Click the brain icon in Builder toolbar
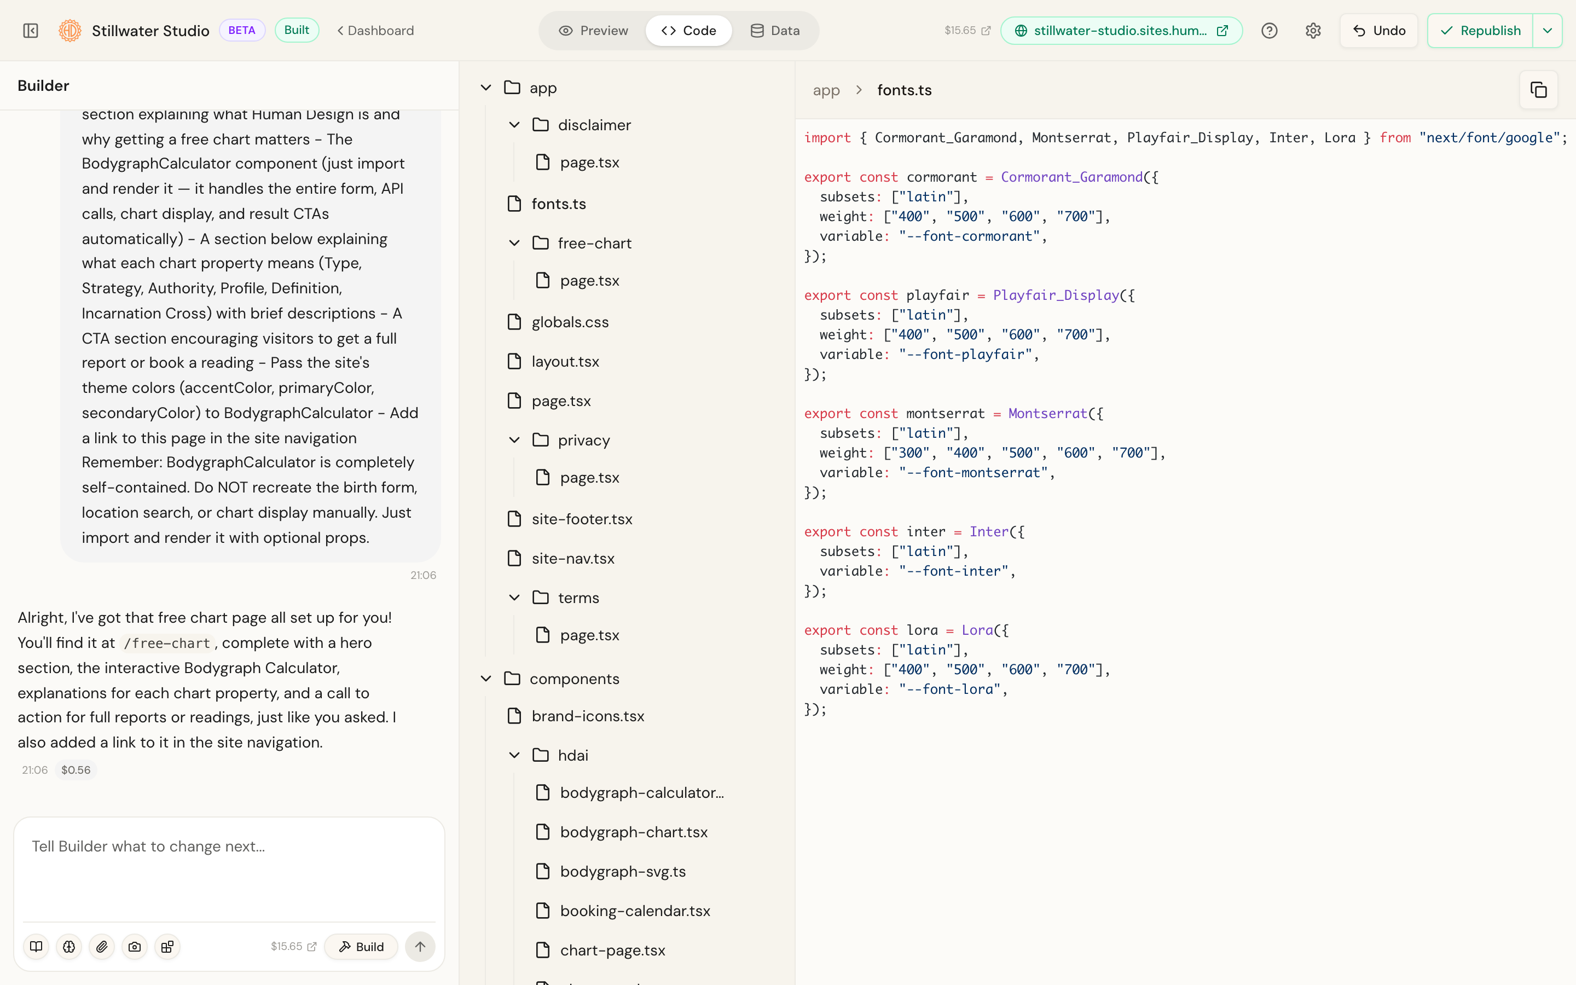The image size is (1576, 985). point(69,947)
